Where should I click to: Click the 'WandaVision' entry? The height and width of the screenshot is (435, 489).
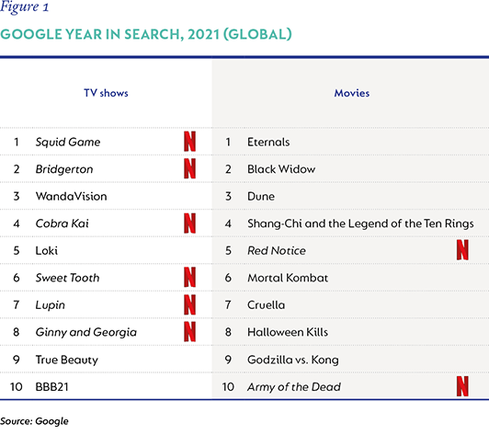coord(71,196)
